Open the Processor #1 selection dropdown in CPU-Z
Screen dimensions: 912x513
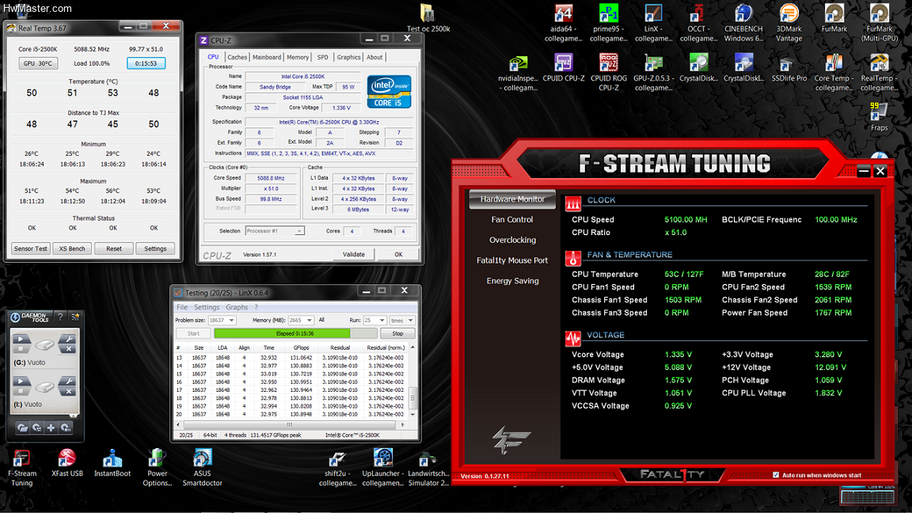coord(275,231)
